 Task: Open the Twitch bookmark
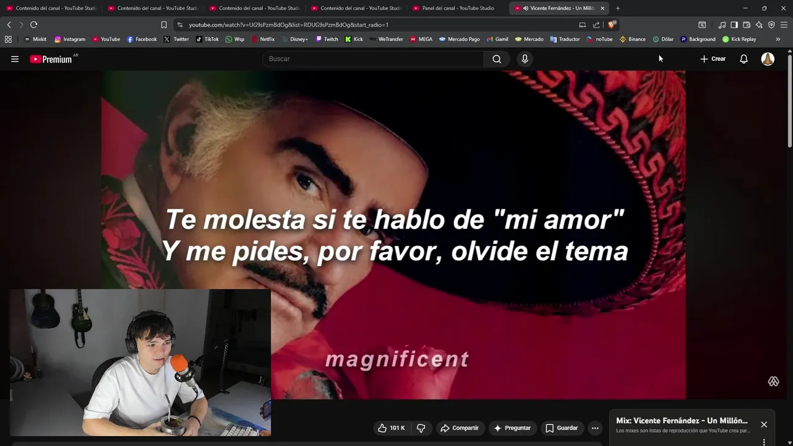[326, 39]
